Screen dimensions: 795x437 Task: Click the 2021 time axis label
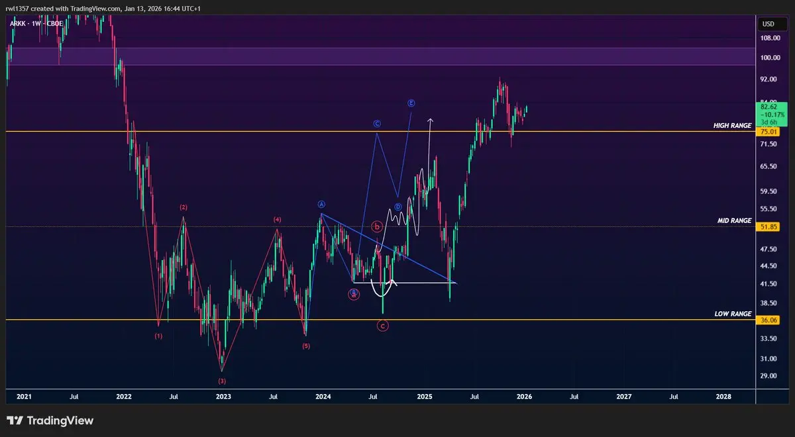pos(24,397)
